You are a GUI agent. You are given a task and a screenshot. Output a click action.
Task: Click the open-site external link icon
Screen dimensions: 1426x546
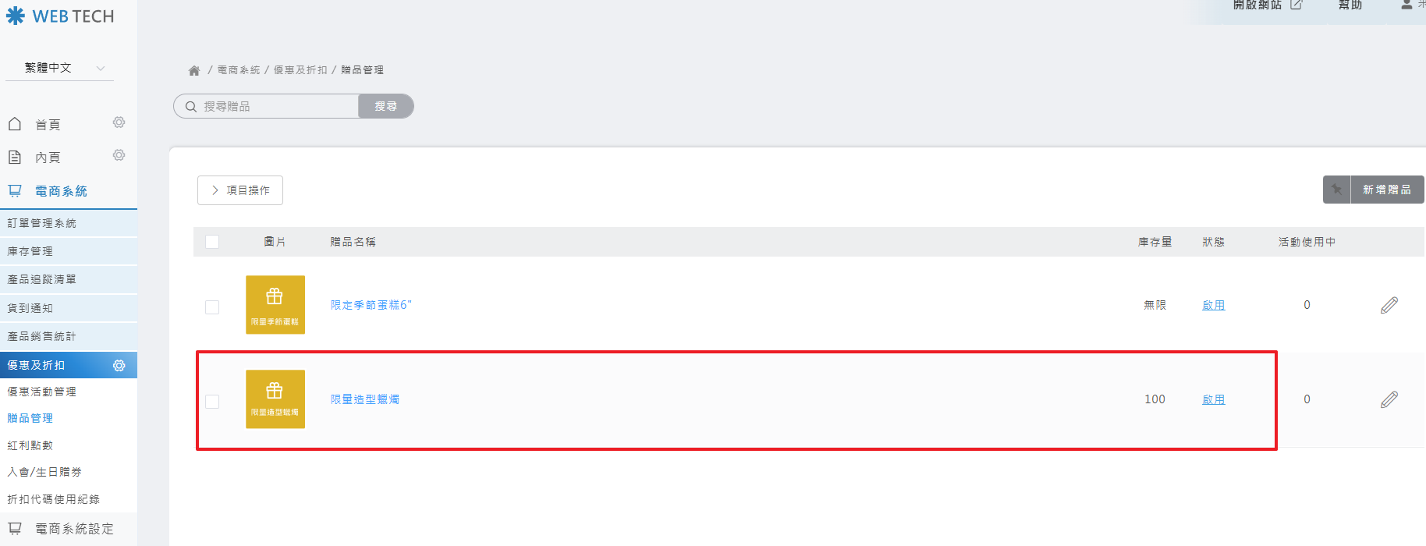coord(1296,5)
